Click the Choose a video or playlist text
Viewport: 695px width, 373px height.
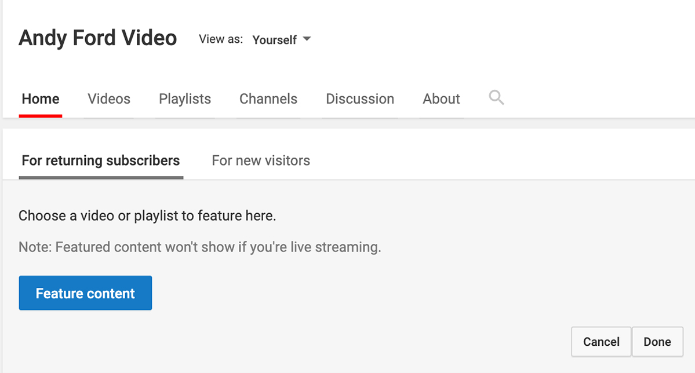click(147, 216)
